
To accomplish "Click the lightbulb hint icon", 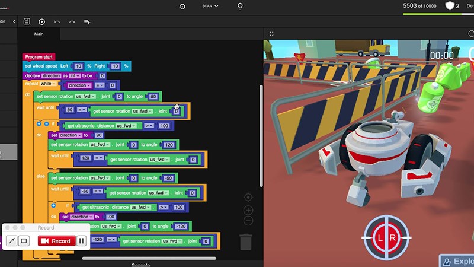I will click(x=240, y=6).
